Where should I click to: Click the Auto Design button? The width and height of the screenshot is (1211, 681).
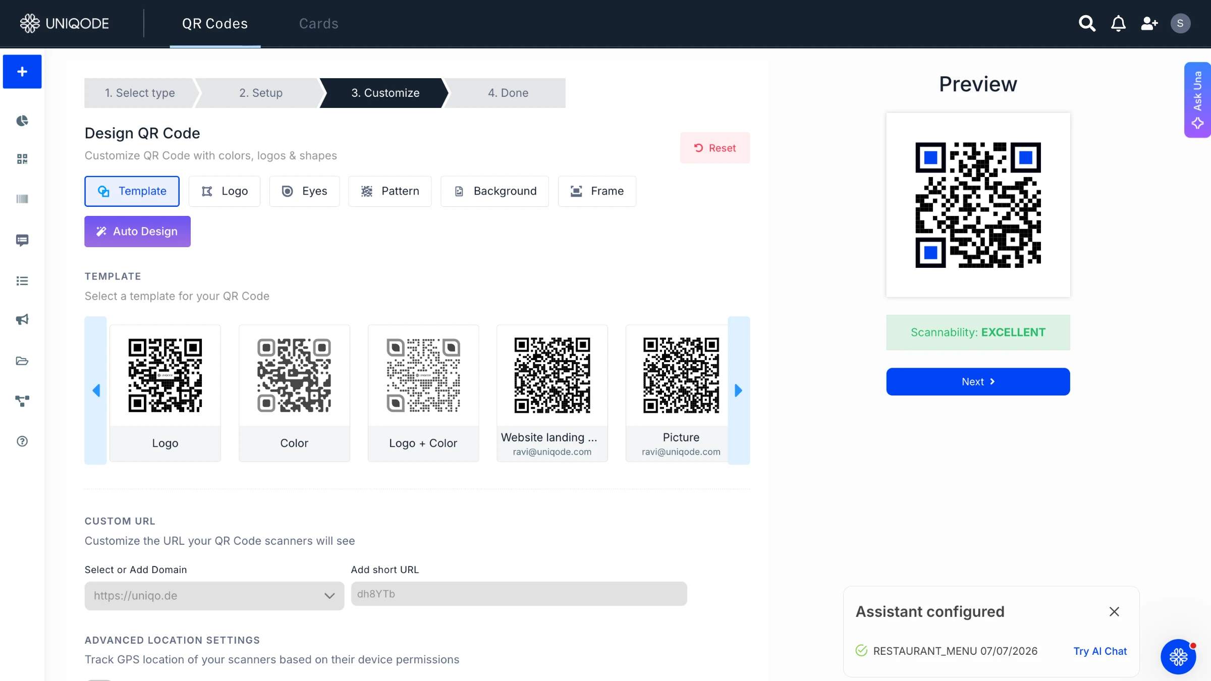(138, 232)
